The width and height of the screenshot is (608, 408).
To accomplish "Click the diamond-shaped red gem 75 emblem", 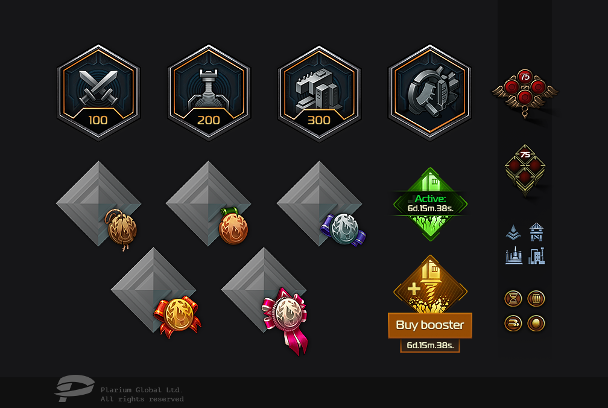I will click(525, 170).
